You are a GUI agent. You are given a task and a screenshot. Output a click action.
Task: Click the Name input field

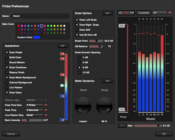point(40,16)
